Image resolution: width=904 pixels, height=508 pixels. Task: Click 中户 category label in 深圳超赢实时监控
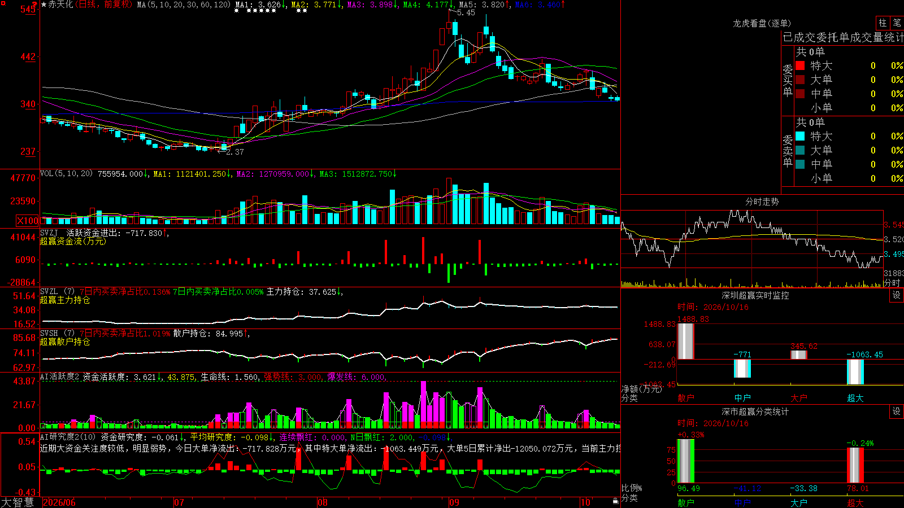click(742, 398)
